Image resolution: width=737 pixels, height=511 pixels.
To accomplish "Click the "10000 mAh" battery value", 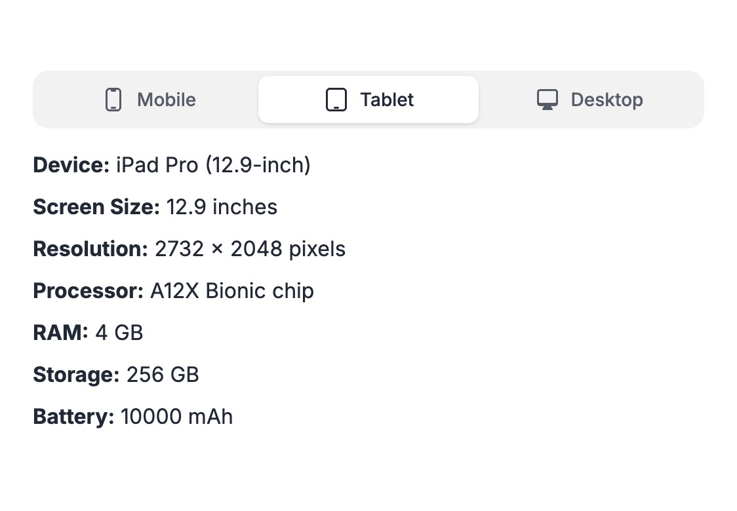I will click(177, 417).
